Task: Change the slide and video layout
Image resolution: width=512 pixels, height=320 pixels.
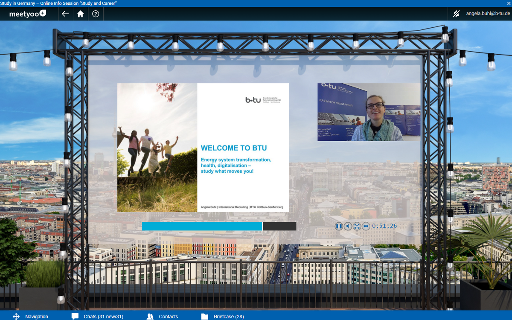Action: point(366,226)
